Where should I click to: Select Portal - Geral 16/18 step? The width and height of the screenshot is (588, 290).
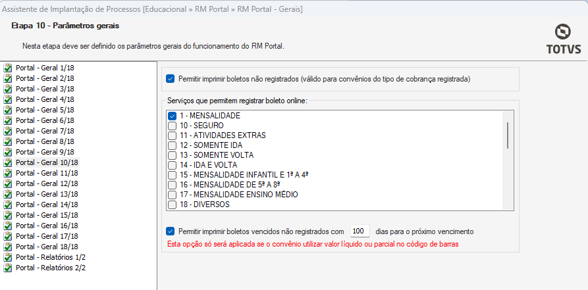click(47, 226)
